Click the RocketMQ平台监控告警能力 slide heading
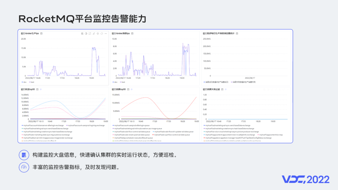Image resolution: width=338 pixels, height=190 pixels. pyautogui.click(x=82, y=19)
